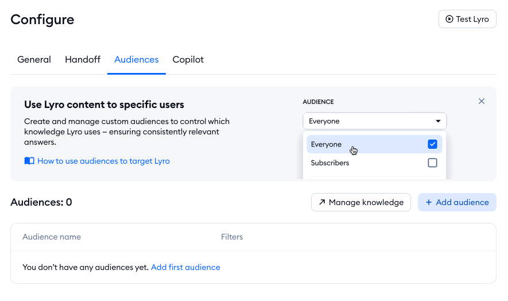Select the Audiences tab
The width and height of the screenshot is (508, 301).
pyautogui.click(x=137, y=60)
